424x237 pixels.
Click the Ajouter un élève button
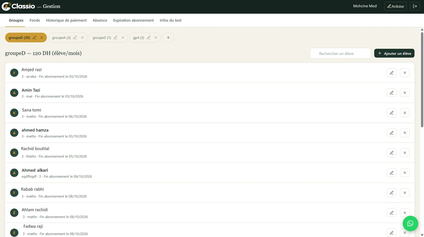click(394, 53)
